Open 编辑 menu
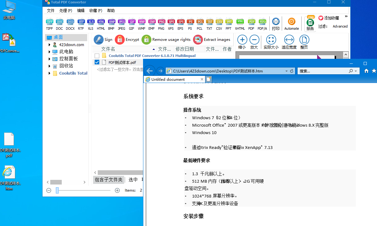The width and height of the screenshot is (377, 226). point(81,11)
